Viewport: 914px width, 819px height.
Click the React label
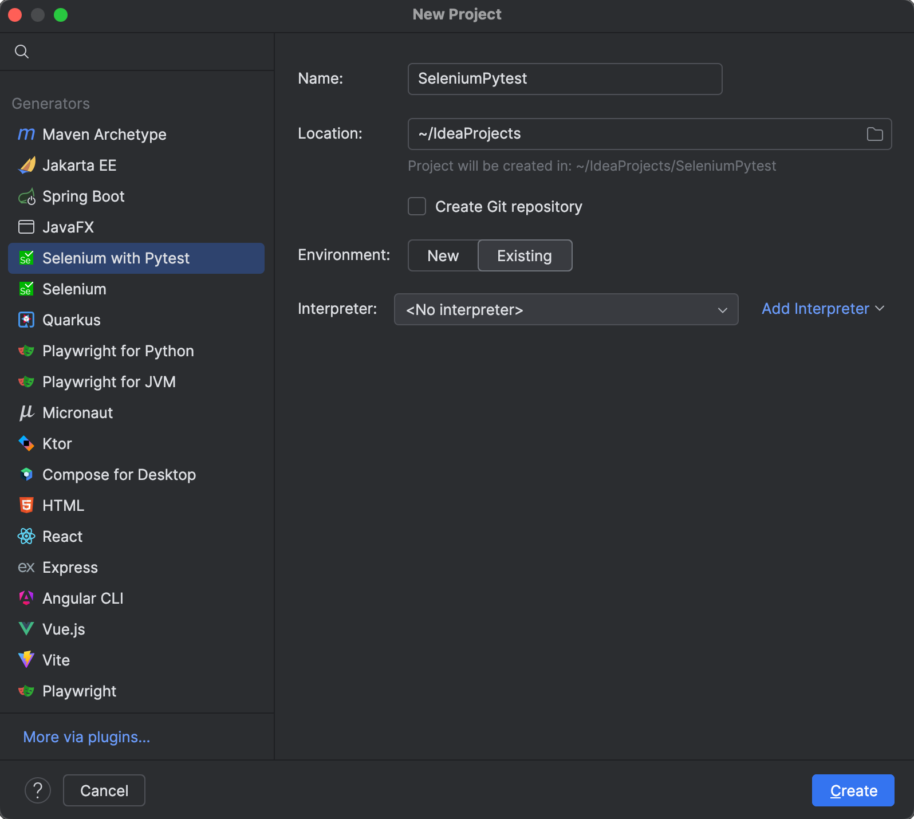click(62, 537)
